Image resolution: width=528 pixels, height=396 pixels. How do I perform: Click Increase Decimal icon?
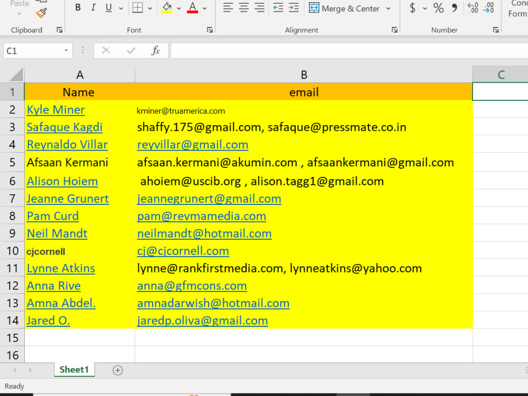(473, 7)
